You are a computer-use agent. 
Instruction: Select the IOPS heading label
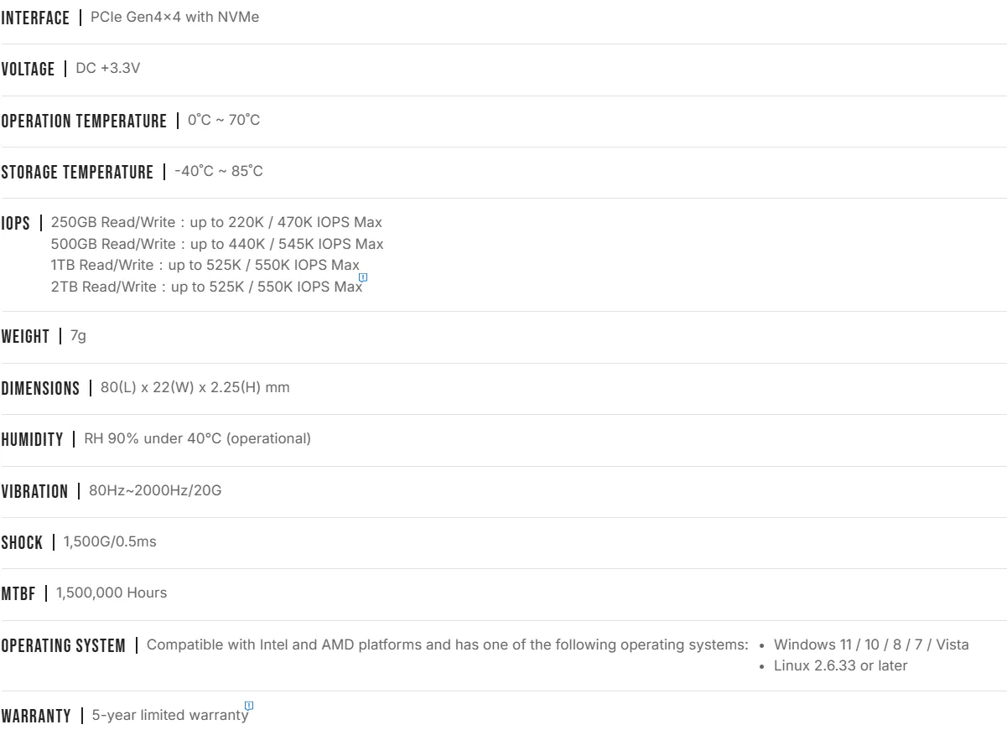pos(15,225)
